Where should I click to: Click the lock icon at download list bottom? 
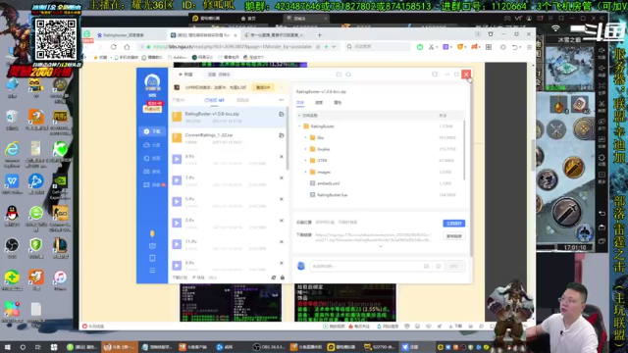(283, 277)
